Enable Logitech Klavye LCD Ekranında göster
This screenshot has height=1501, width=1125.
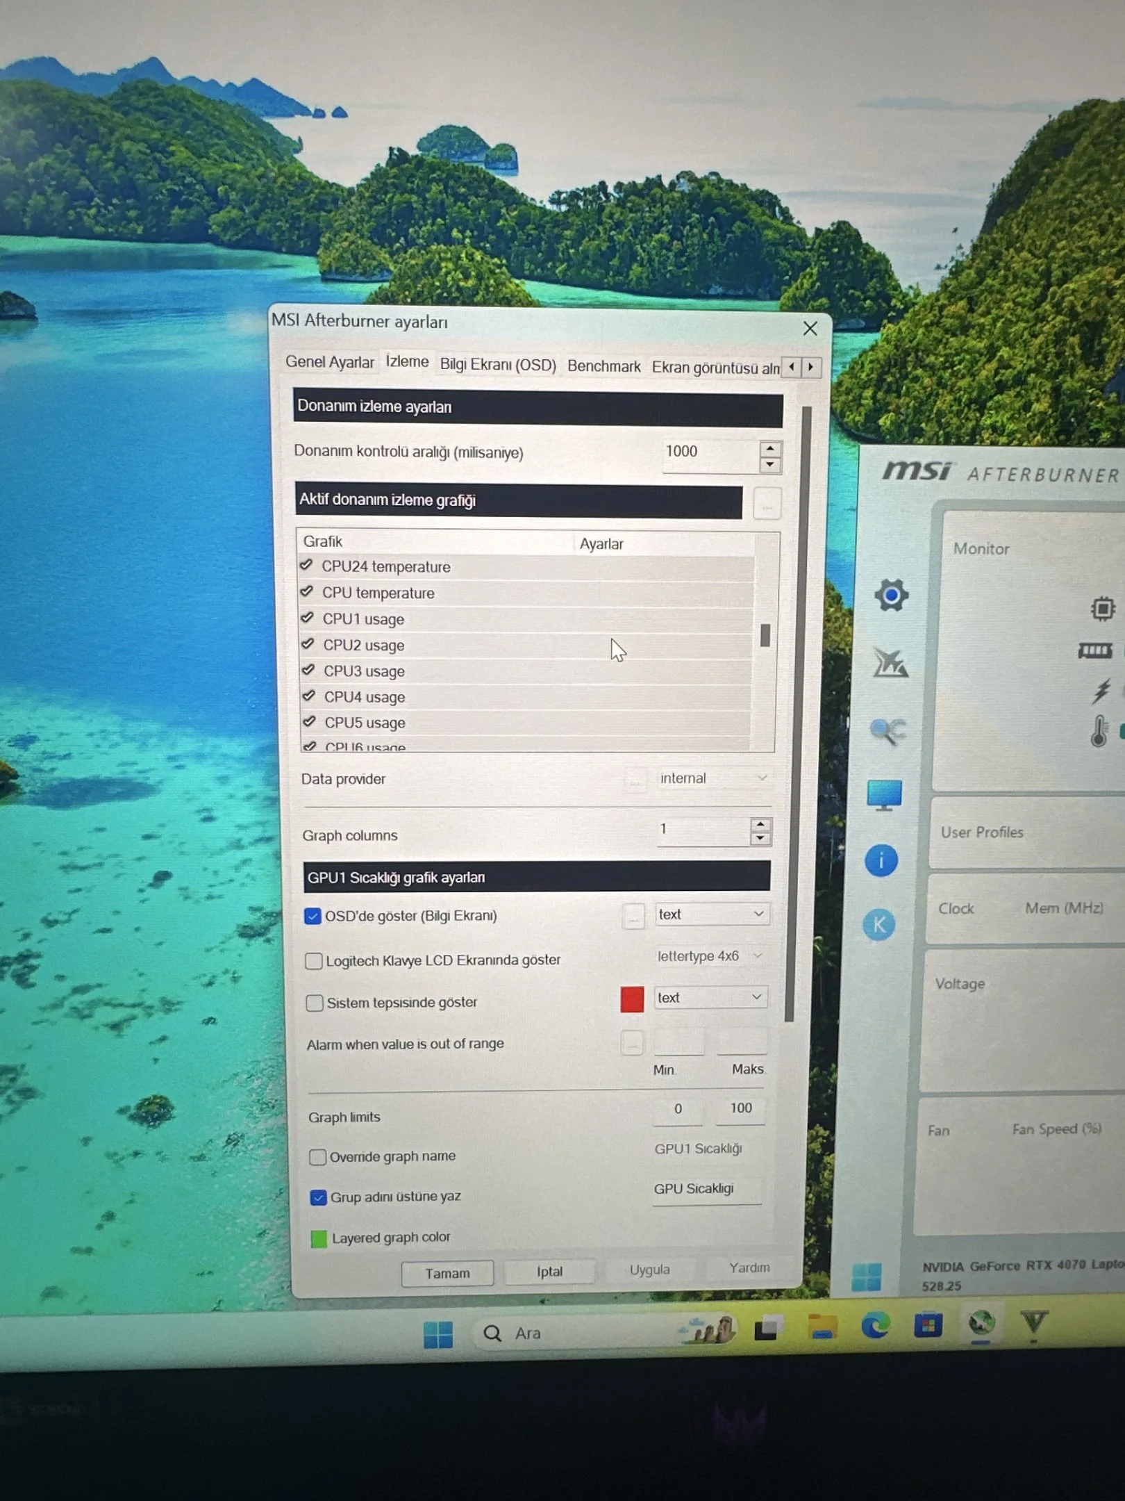click(x=314, y=961)
